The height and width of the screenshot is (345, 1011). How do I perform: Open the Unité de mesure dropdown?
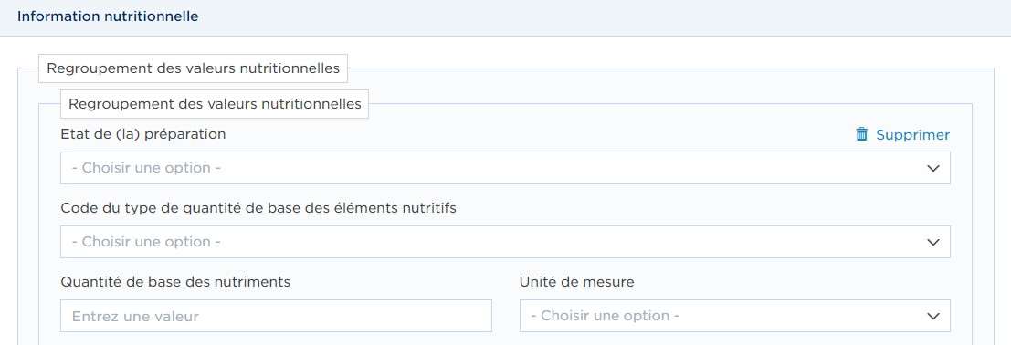734,316
